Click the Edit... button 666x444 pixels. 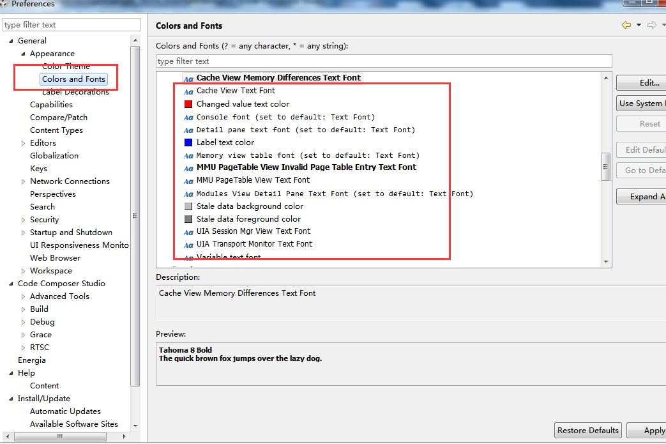[641, 83]
